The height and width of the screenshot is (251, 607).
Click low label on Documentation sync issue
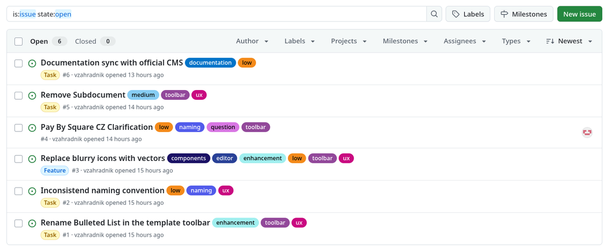[247, 62]
